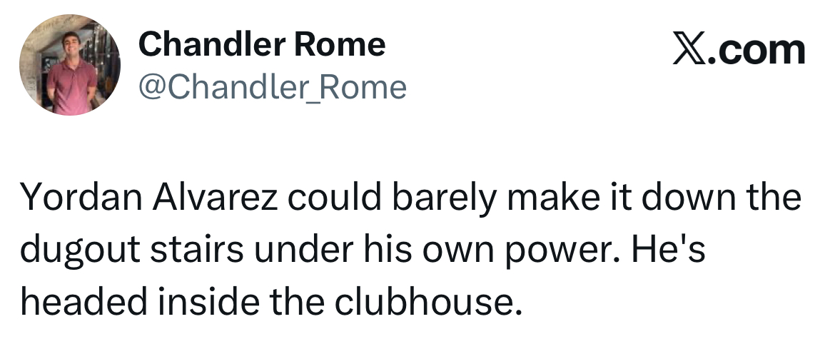Click the word 'Alvarez' in the tweet

click(x=216, y=198)
